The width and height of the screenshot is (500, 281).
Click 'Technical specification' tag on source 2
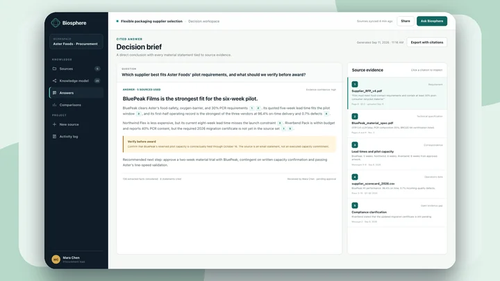tap(430, 117)
